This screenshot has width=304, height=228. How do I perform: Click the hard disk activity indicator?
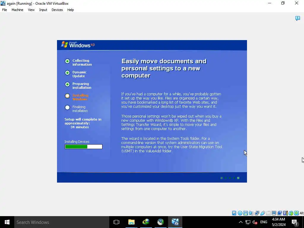coord(234,213)
